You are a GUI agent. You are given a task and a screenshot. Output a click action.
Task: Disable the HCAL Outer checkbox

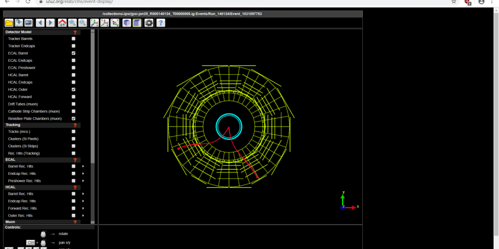[74, 90]
